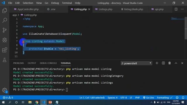
Task: Open the errors and warnings indicator
Action: (x=8, y=98)
